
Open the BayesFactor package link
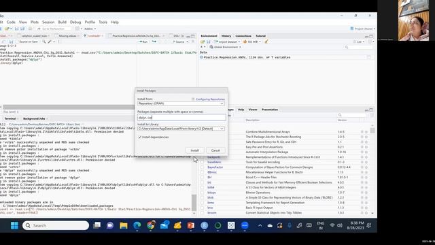[x=215, y=167]
